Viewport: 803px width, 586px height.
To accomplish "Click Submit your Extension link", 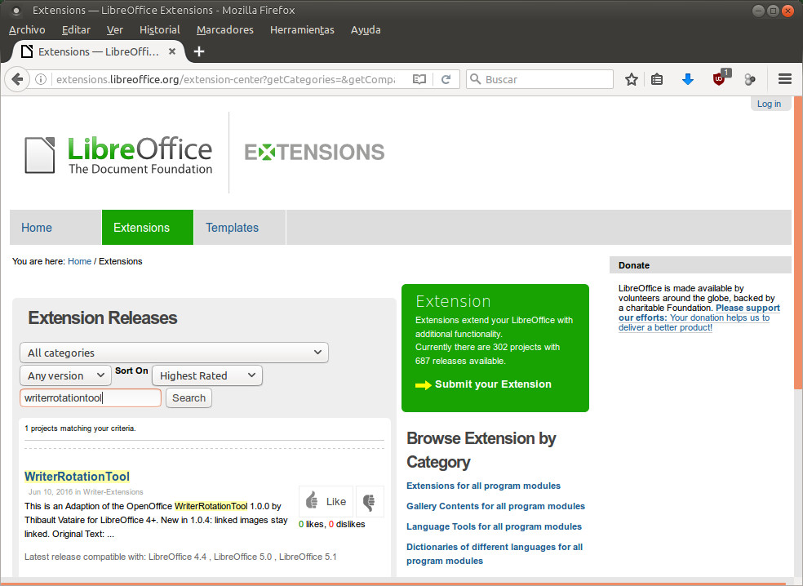I will point(493,384).
